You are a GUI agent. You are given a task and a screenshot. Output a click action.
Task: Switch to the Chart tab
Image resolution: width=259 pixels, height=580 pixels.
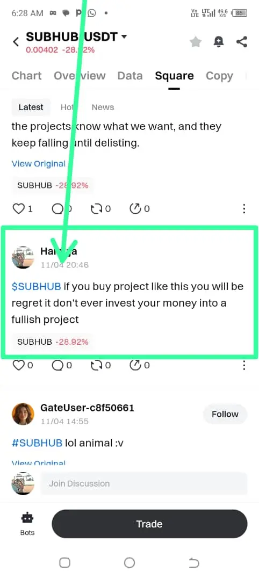point(27,76)
